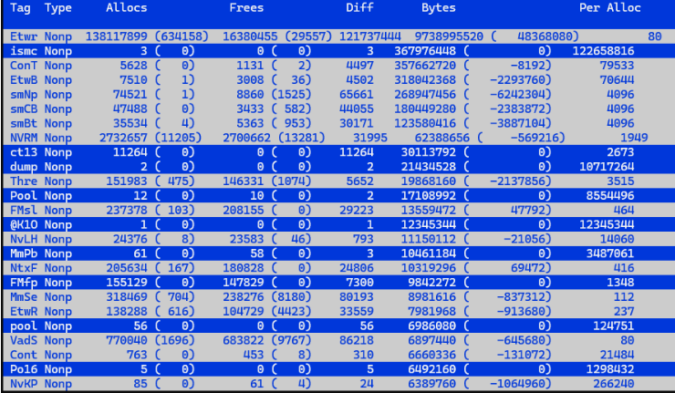Click NVRM frees value 2700662
Image resolution: width=675 pixels, height=393 pixels.
coord(246,138)
